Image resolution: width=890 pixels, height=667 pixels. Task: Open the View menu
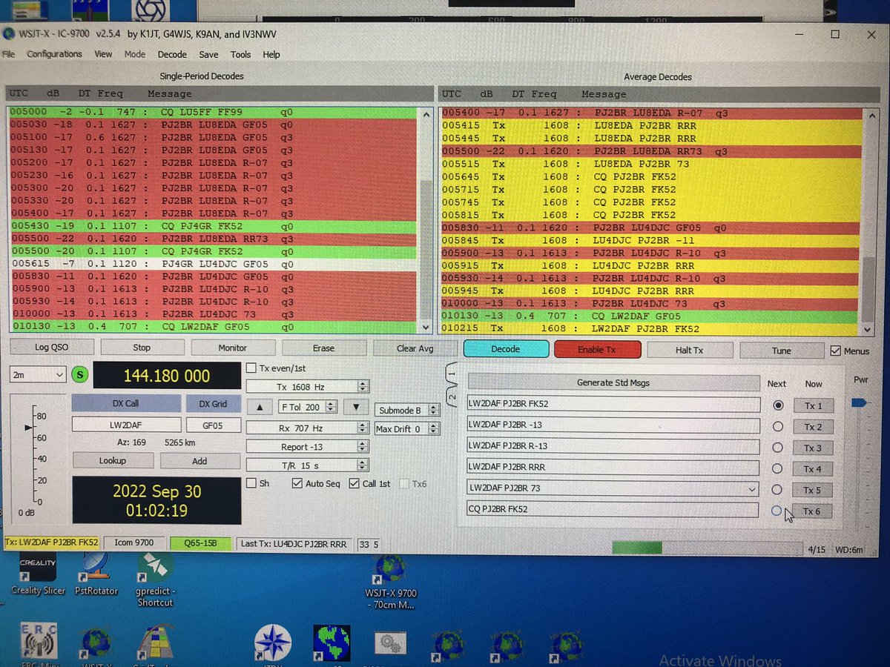[x=103, y=54]
